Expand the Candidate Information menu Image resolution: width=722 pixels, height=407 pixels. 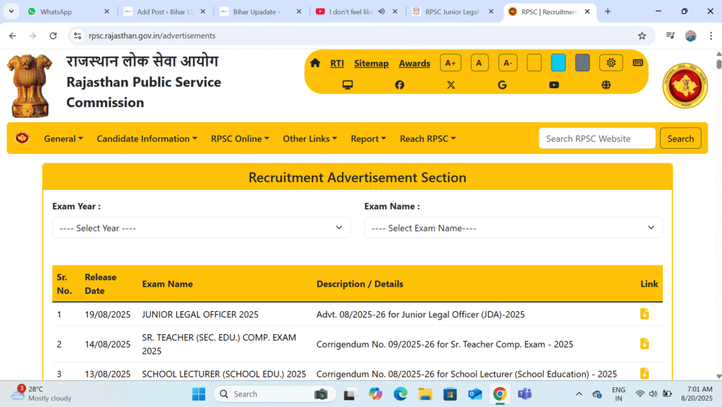pos(147,138)
